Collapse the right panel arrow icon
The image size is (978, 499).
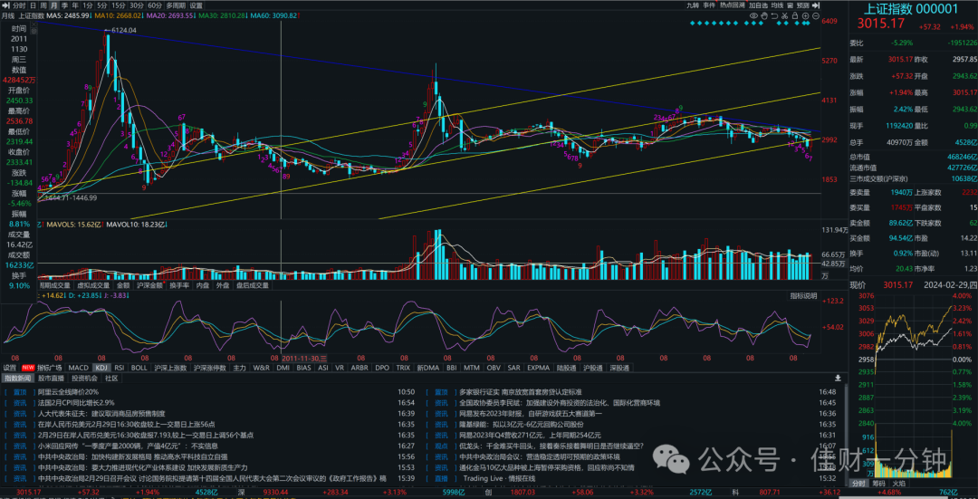pos(816,5)
